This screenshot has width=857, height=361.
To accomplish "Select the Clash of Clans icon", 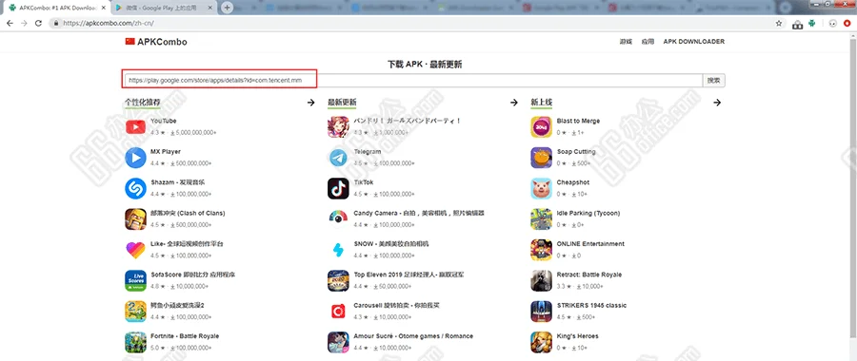I will point(135,219).
